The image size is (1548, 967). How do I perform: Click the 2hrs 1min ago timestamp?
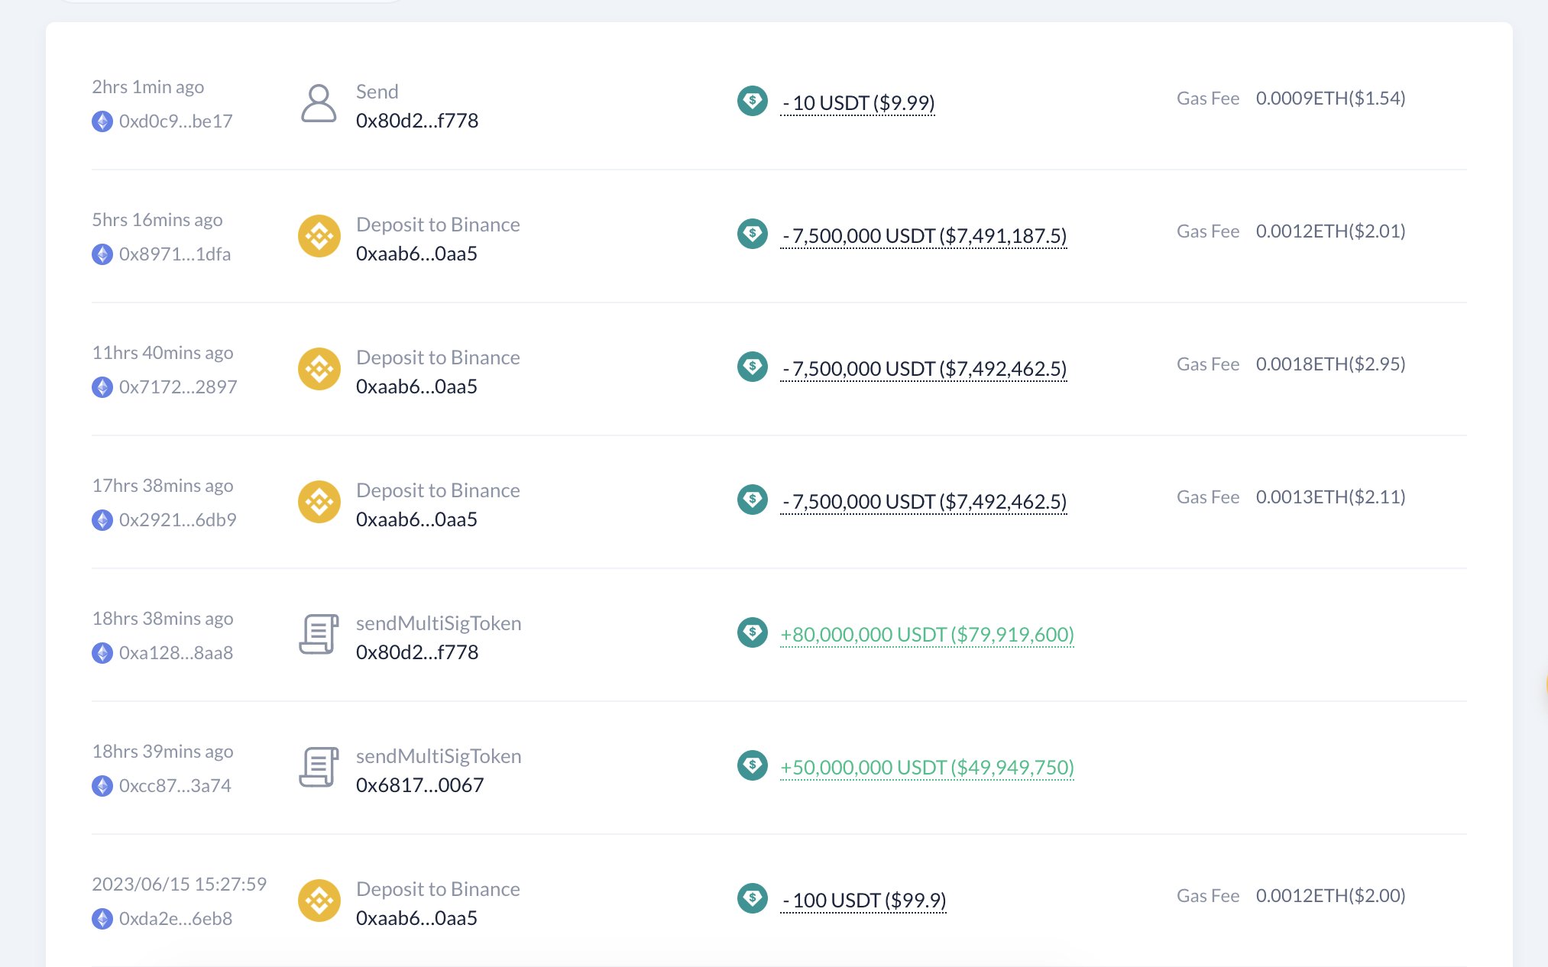tap(148, 87)
